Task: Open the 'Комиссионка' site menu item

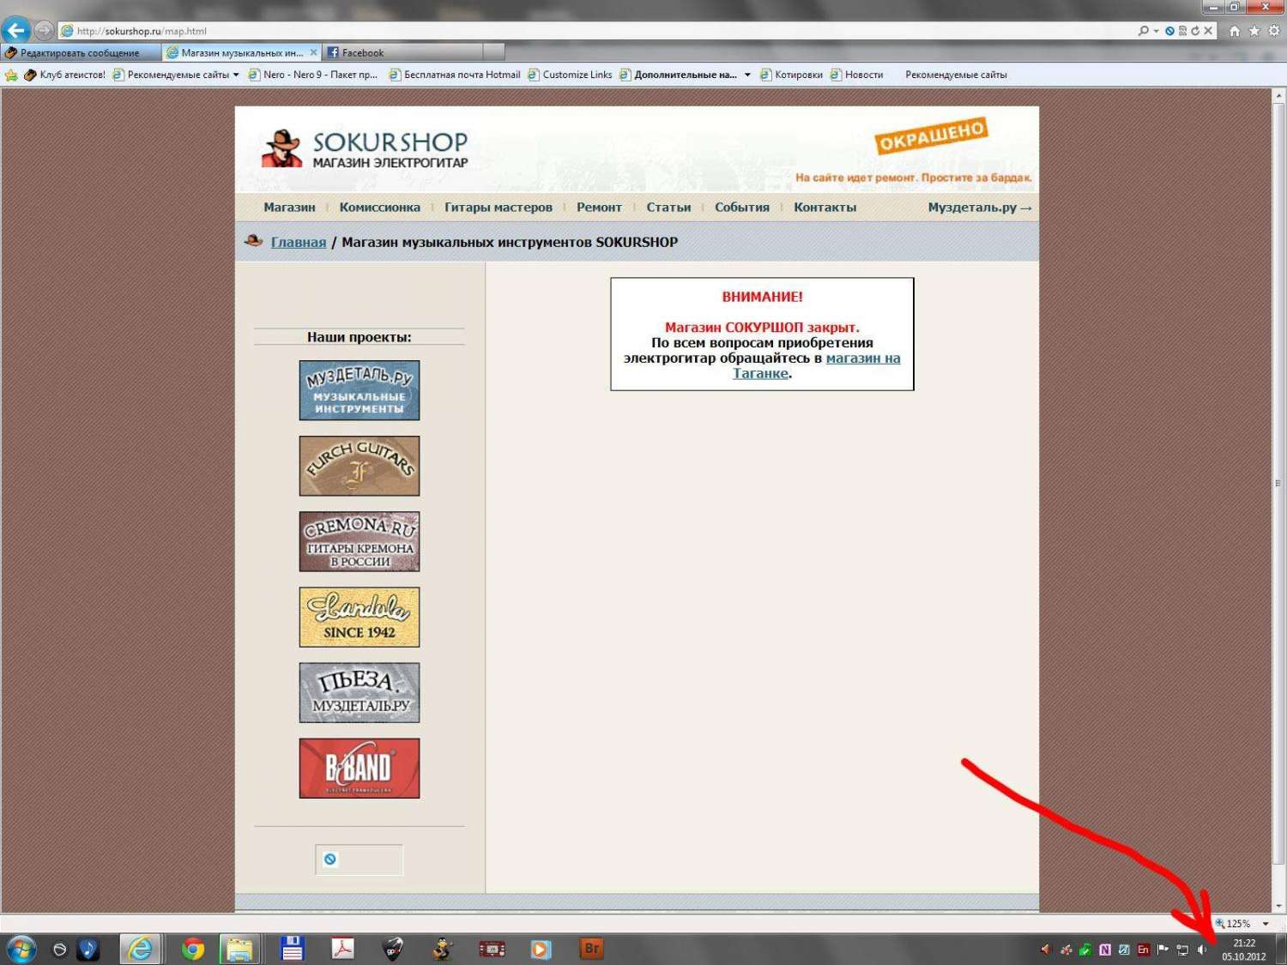Action: pyautogui.click(x=379, y=207)
